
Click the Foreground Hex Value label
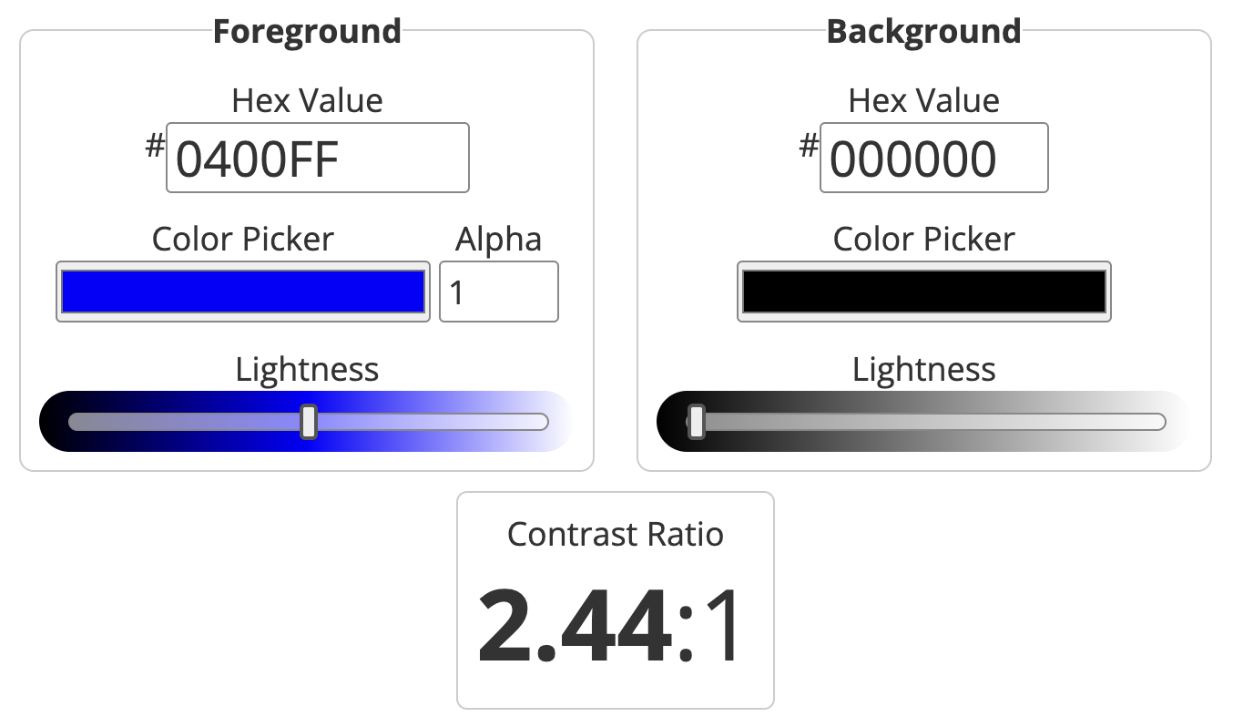[x=307, y=100]
